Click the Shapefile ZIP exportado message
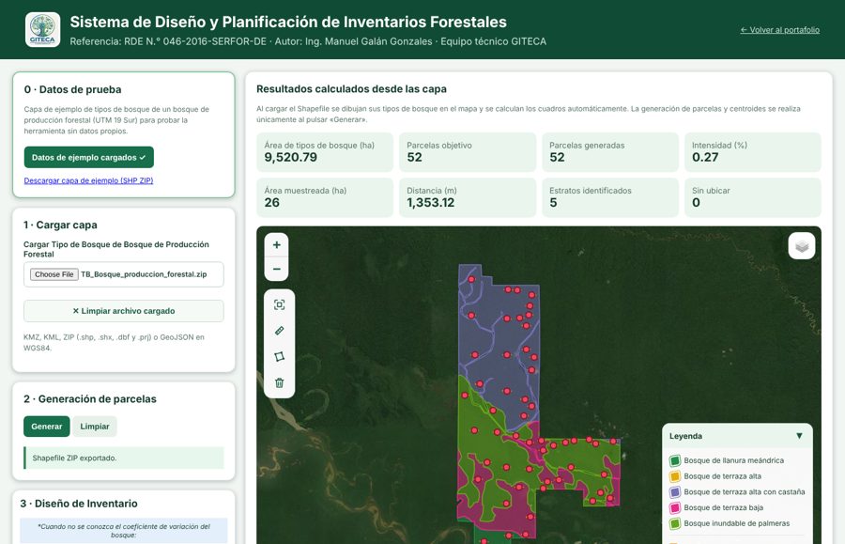This screenshot has height=544, width=845. coord(123,458)
